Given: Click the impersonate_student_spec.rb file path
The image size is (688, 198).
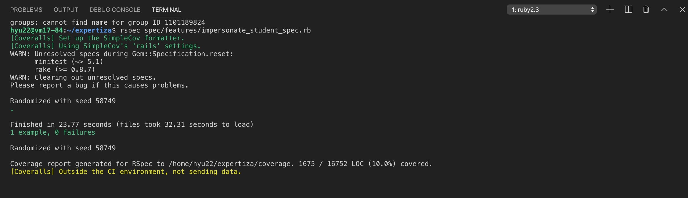Looking at the screenshot, I should point(227,30).
